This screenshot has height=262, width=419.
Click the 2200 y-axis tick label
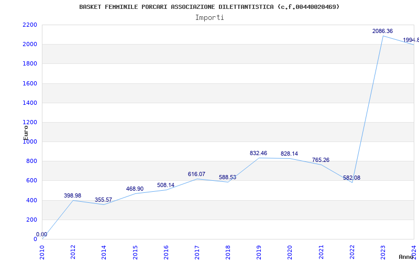point(30,25)
